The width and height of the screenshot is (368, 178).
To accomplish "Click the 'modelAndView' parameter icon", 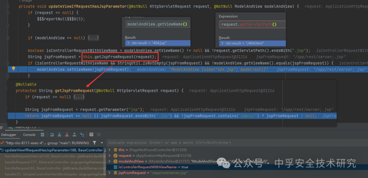I will 116,161.
